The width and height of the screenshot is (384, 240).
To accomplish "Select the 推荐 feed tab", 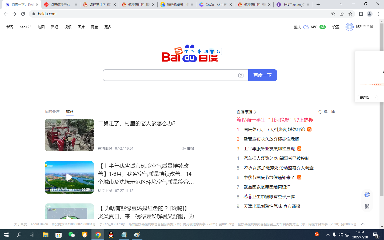I will tap(70, 111).
